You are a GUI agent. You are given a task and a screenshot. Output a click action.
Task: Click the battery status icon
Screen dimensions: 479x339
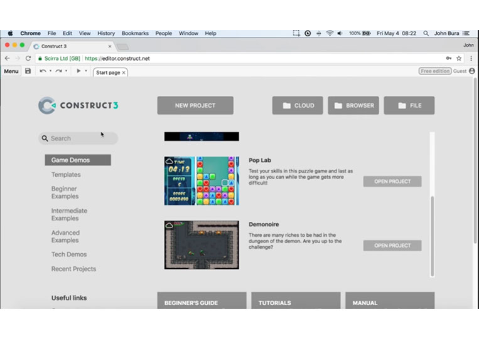pos(366,33)
